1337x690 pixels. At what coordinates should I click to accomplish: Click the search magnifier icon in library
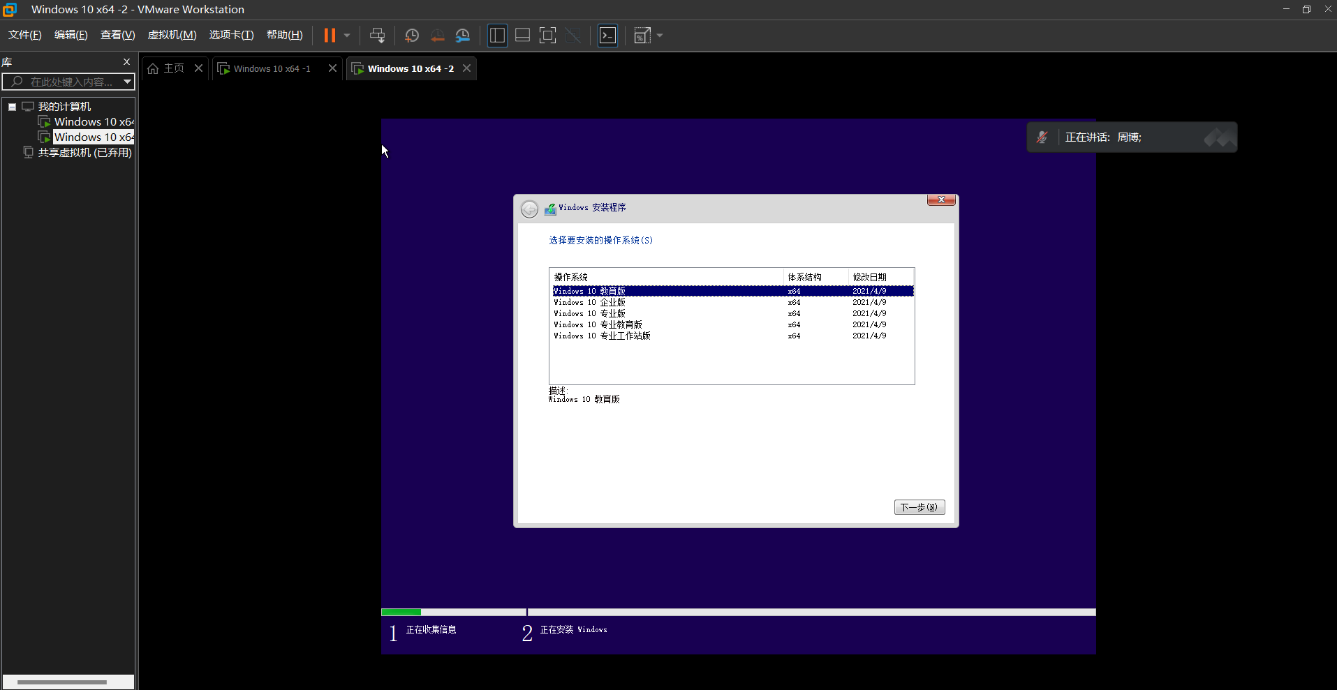click(x=17, y=82)
